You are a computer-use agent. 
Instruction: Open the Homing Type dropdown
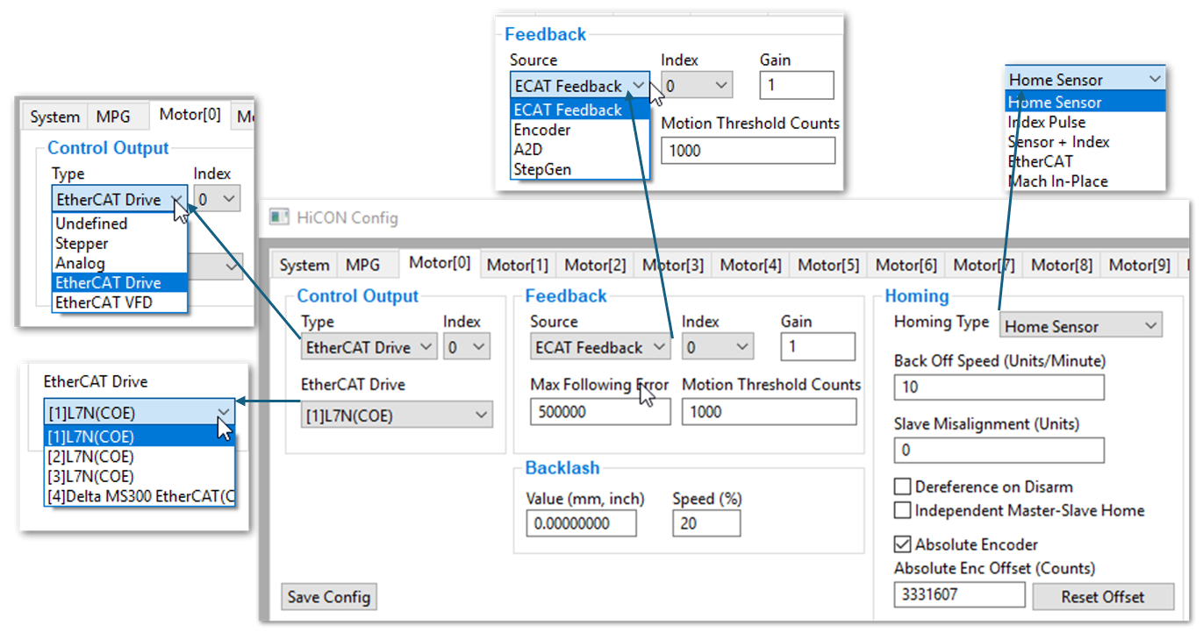pos(1080,326)
